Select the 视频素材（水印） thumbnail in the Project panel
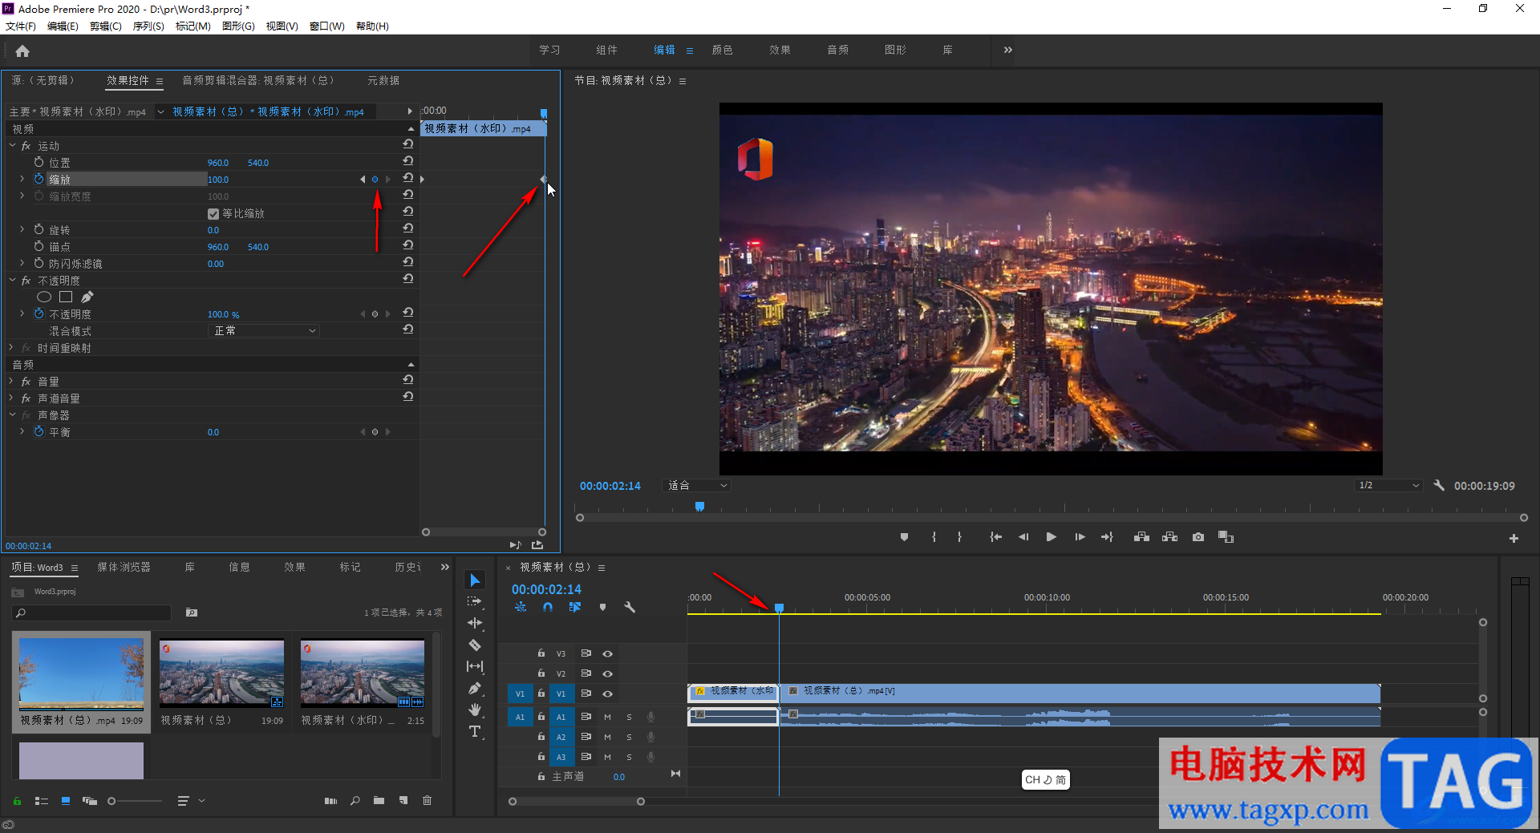Screen dimensions: 1540x833 [363, 673]
